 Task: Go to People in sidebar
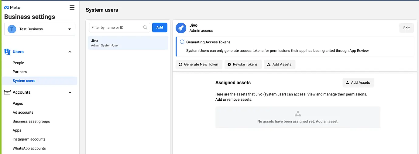pos(18,63)
